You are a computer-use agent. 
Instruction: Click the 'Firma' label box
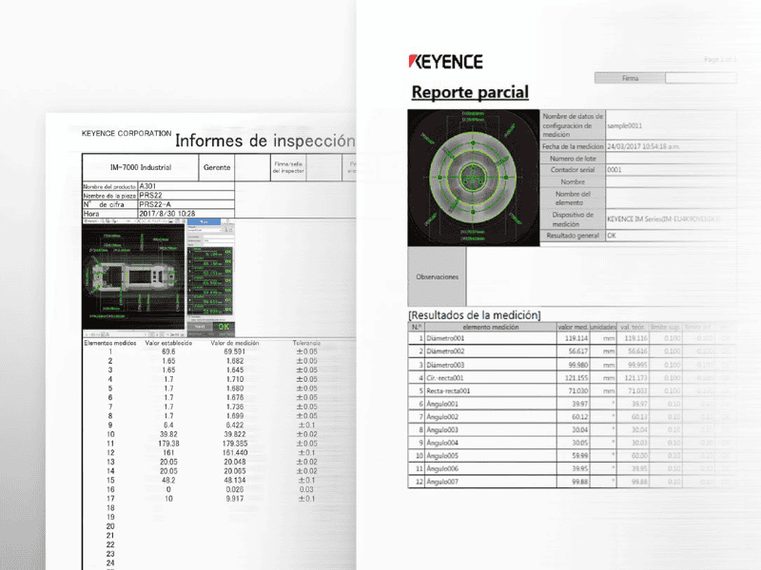(x=630, y=78)
